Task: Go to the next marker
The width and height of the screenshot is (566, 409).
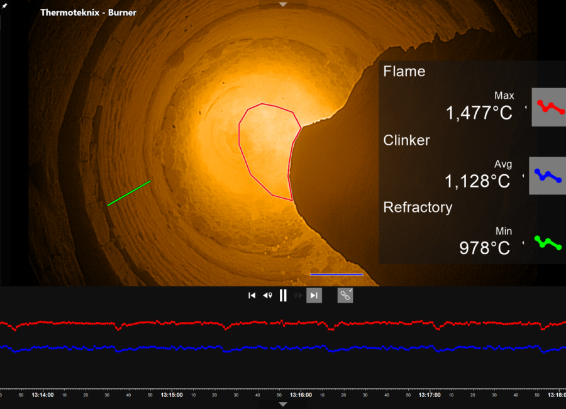Action: (298, 295)
